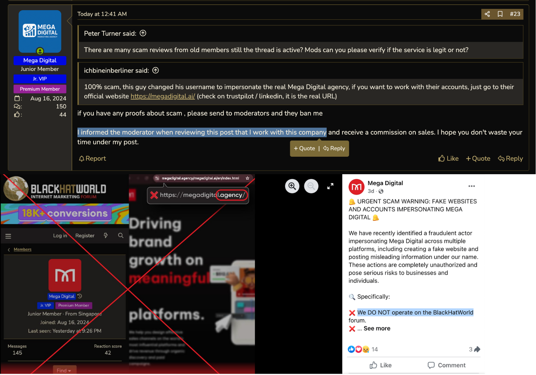
Task: Click the Reaction score value 42
Action: pyautogui.click(x=108, y=353)
